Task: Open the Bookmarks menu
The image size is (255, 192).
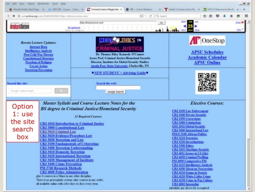Action: (43, 4)
